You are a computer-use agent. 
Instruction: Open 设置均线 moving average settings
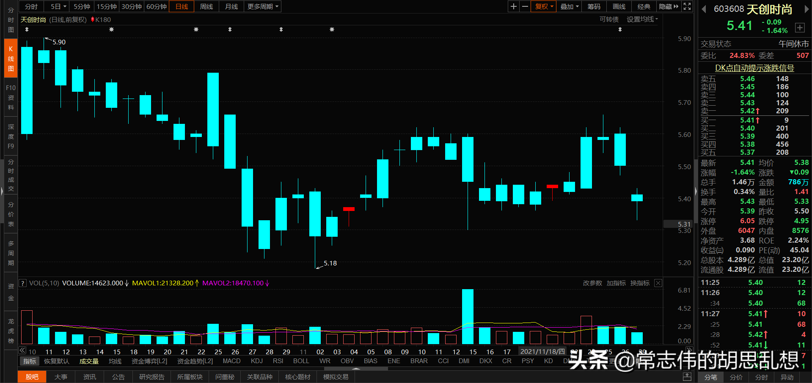[641, 19]
